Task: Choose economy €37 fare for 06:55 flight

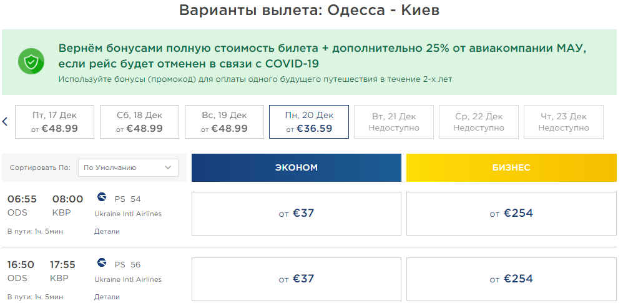Action: (297, 214)
